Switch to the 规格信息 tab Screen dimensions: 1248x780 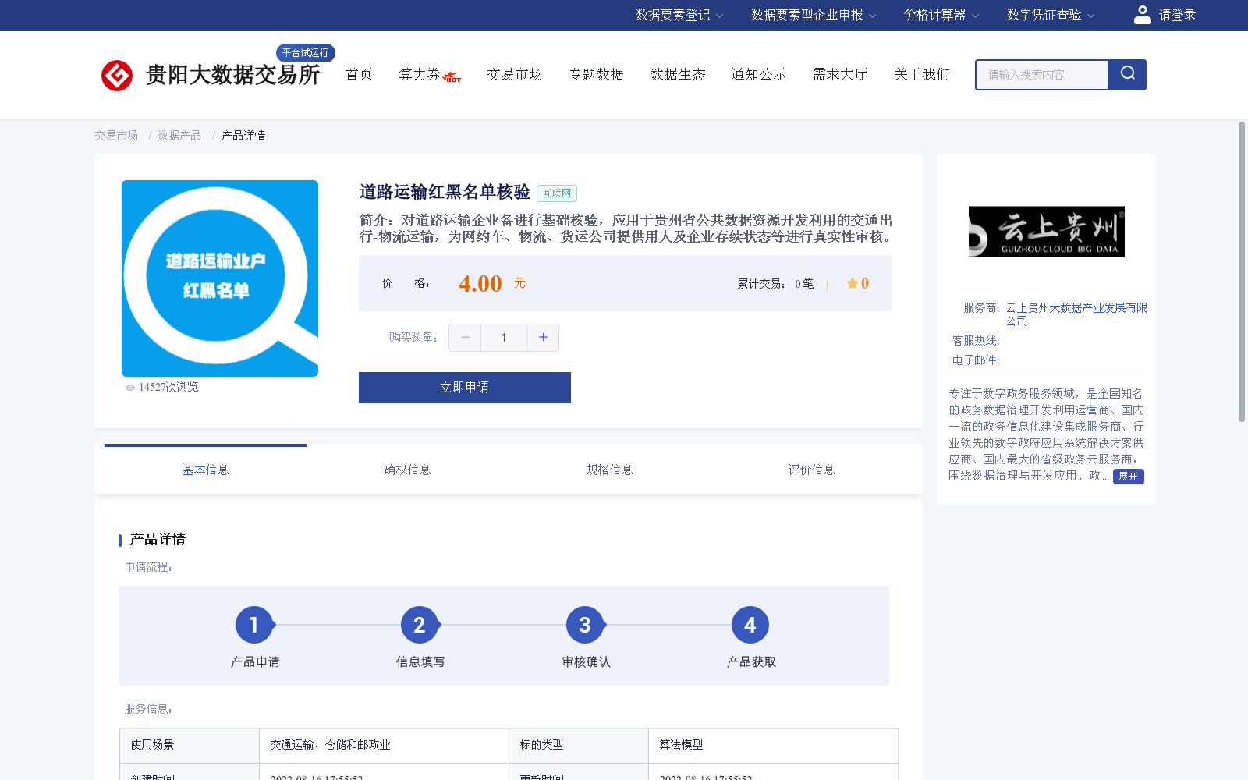pyautogui.click(x=609, y=470)
